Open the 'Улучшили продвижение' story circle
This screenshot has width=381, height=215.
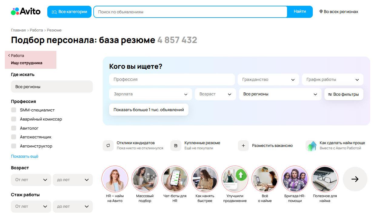pos(235,179)
